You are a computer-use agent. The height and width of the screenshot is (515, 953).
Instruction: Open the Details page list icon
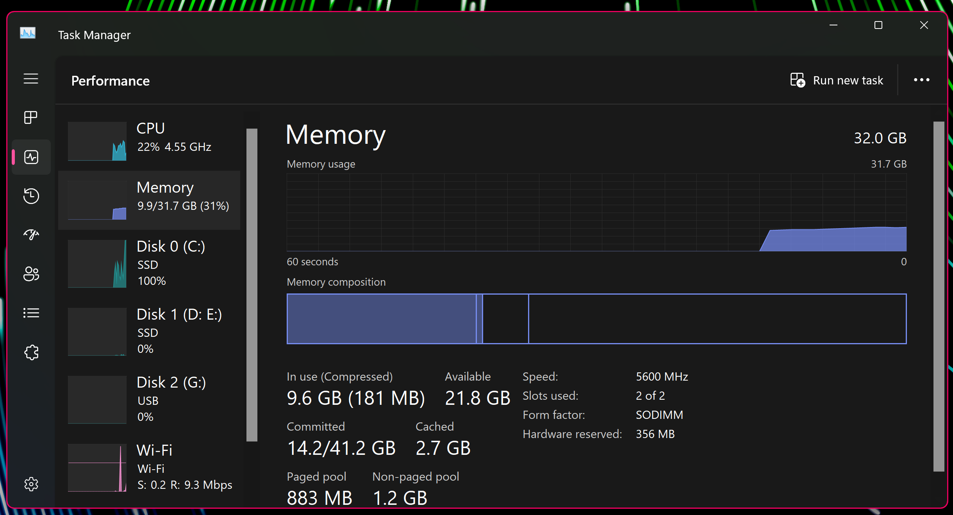pos(31,313)
